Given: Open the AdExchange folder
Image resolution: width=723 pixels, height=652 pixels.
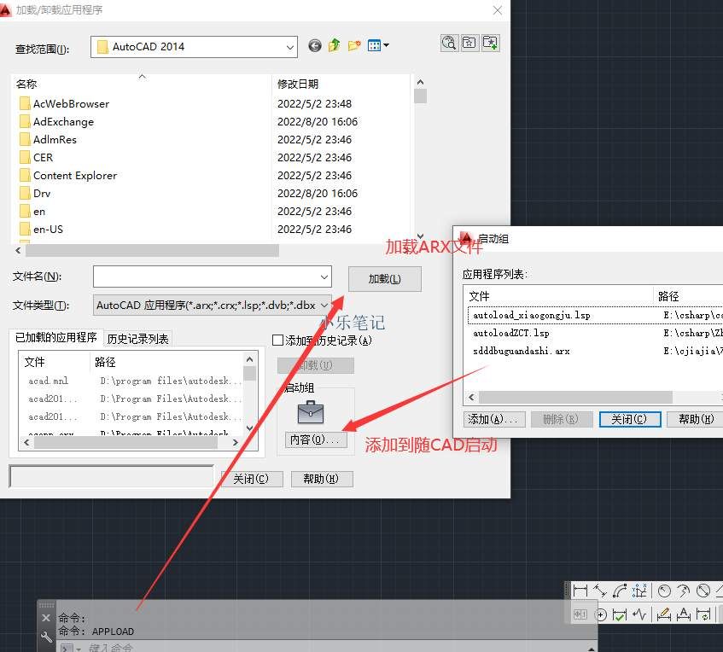Looking at the screenshot, I should [56, 122].
